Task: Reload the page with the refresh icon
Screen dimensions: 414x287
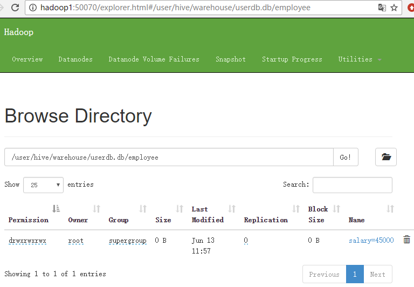Action: tap(15, 8)
